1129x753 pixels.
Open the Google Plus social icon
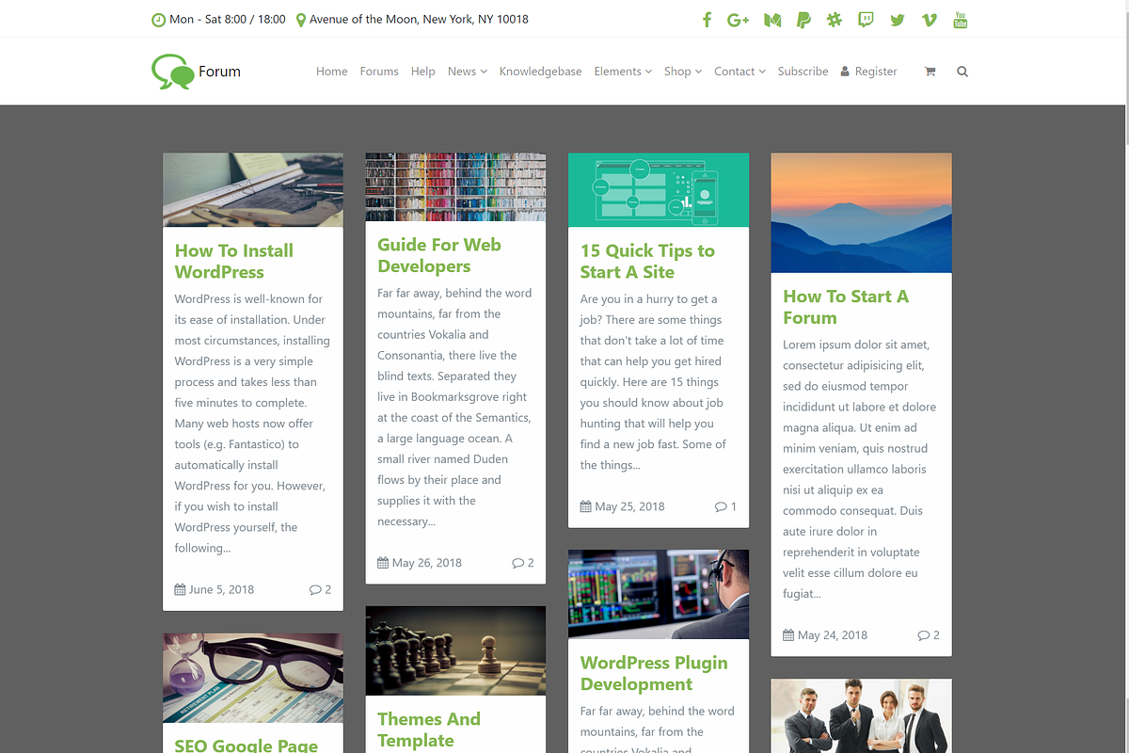[x=738, y=20]
